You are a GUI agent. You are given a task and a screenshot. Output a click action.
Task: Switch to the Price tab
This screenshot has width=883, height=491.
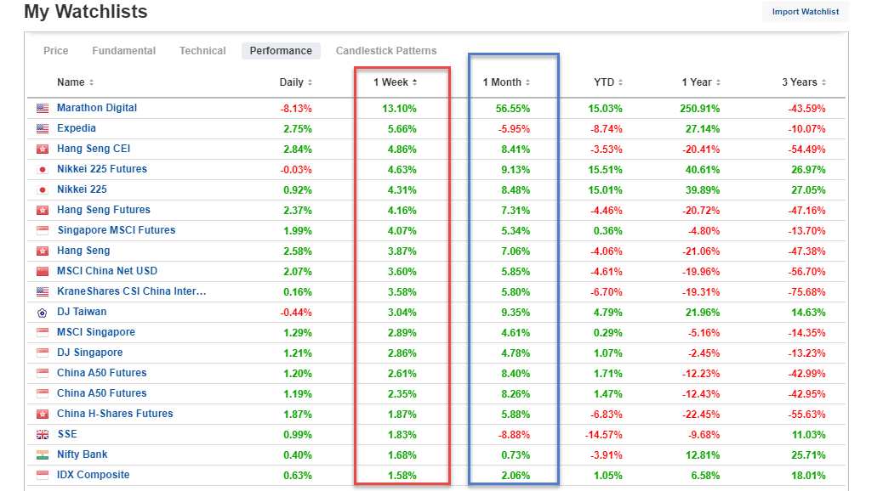[x=56, y=51]
